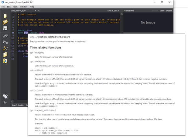The image size is (188, 139).
Task: Collapse the while loop fold arrow on line 15
Action: 15,51
